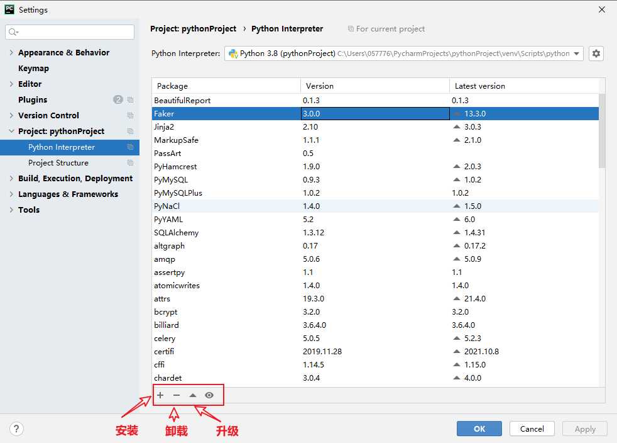Select the PyNaCl package row
This screenshot has width=617, height=443.
pos(375,206)
